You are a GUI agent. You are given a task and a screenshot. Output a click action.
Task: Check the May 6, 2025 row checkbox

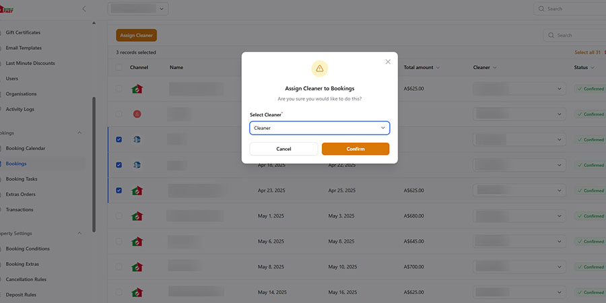pyautogui.click(x=119, y=242)
